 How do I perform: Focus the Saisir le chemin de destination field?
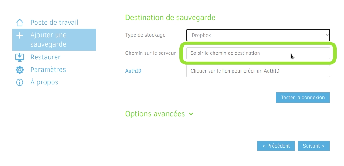258,53
